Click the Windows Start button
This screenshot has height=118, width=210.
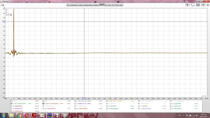point(4,115)
